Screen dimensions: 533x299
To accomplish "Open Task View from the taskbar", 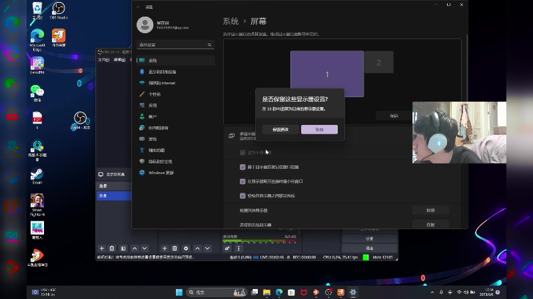I will point(255,292).
